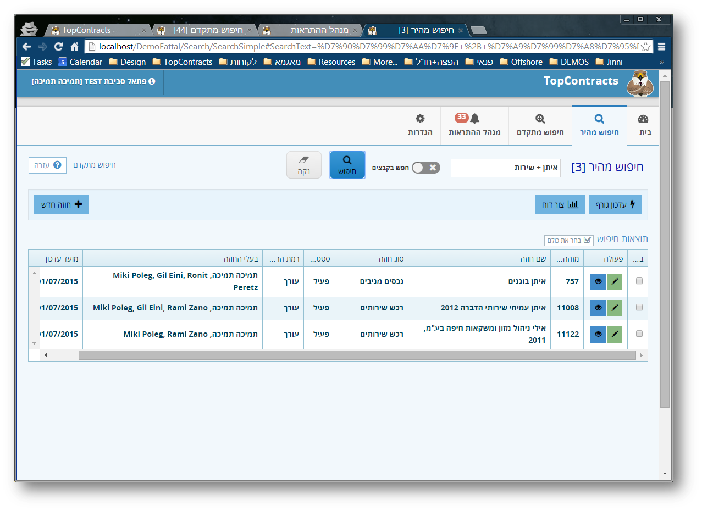Image resolution: width=702 pixels, height=511 pixels.
Task: Open the Tasks bookmark
Action: click(x=36, y=62)
